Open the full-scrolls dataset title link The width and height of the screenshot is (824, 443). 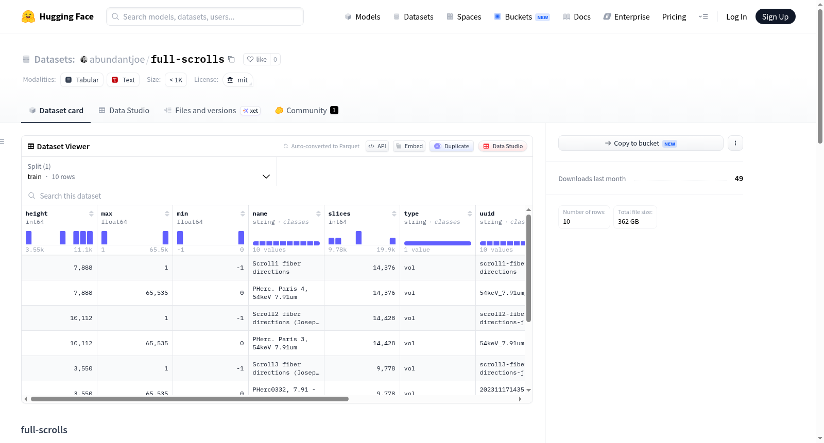tap(187, 59)
